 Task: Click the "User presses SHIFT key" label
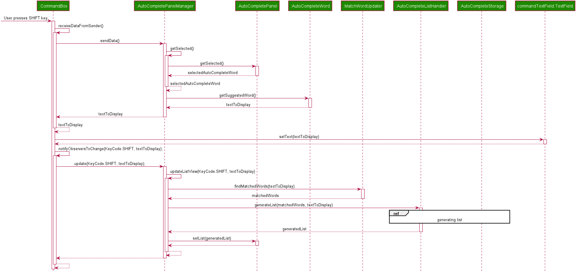pyautogui.click(x=26, y=18)
